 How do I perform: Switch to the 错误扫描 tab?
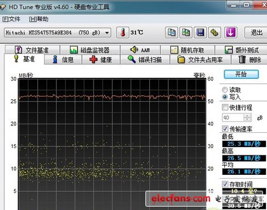145,60
